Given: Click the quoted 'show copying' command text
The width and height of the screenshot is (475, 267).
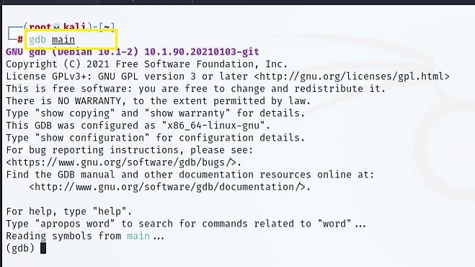Looking at the screenshot, I should (x=75, y=113).
